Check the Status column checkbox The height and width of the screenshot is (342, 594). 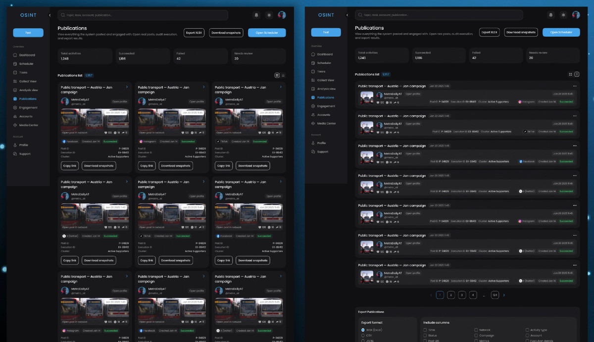tap(425, 336)
